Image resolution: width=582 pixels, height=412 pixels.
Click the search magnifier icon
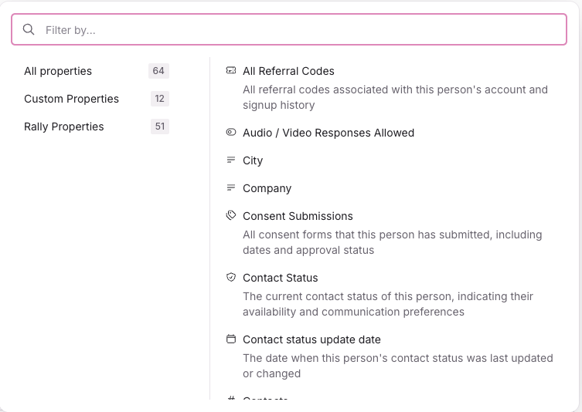(29, 30)
